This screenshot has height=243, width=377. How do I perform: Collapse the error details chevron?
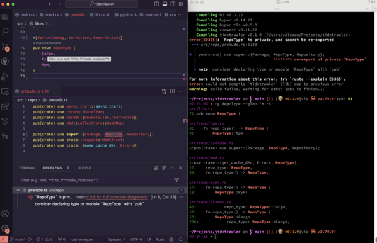pyautogui.click(x=182, y=197)
